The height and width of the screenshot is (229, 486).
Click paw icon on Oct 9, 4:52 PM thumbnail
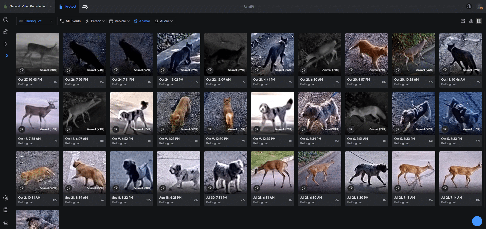116,129
